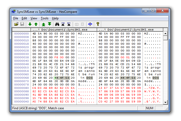Screen dimensions: 181x121
Task: Click the disabled save floppy icon
Action: pos(22,24)
